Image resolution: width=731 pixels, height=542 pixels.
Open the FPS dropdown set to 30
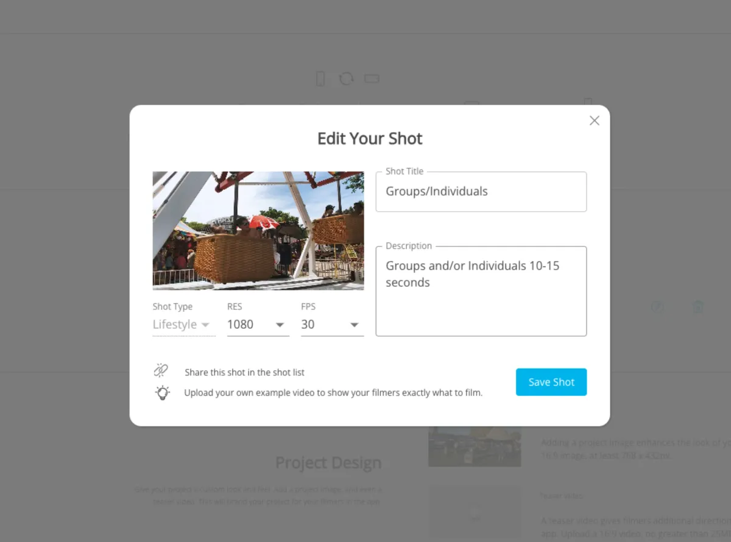coord(332,325)
